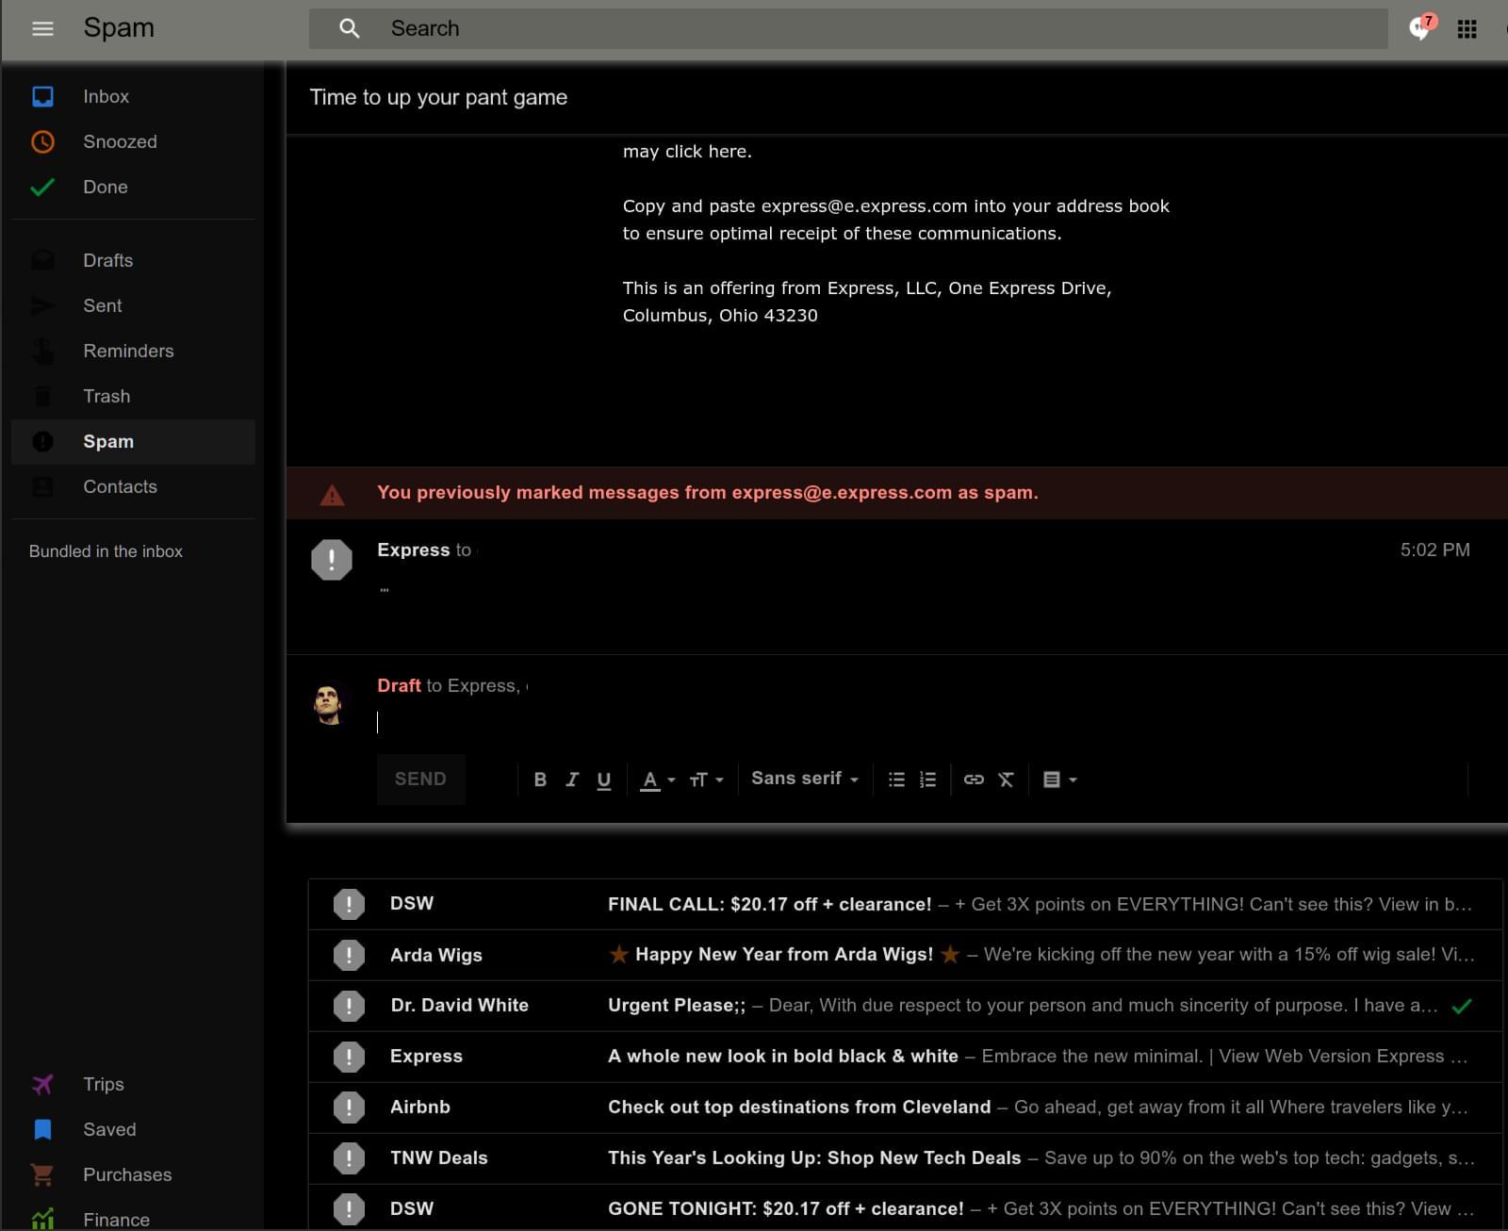This screenshot has width=1508, height=1231.
Task: Click email title Time to up your pant game
Action: pyautogui.click(x=438, y=97)
